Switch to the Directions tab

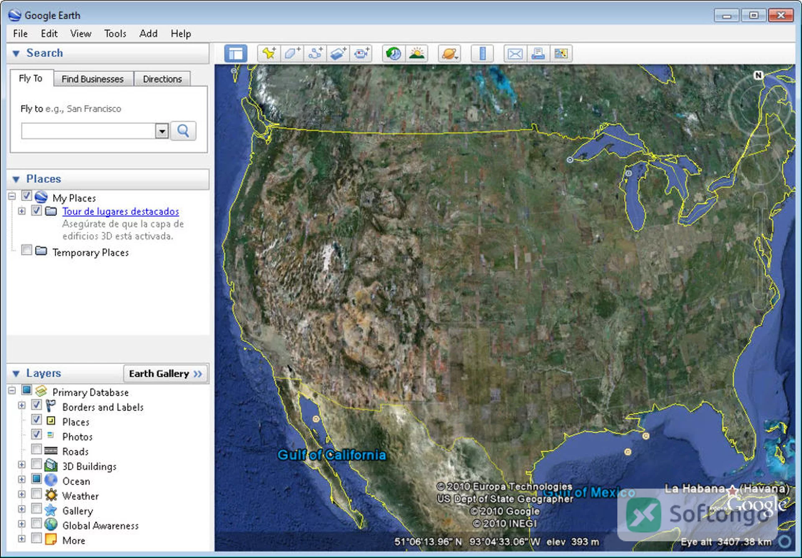(162, 79)
